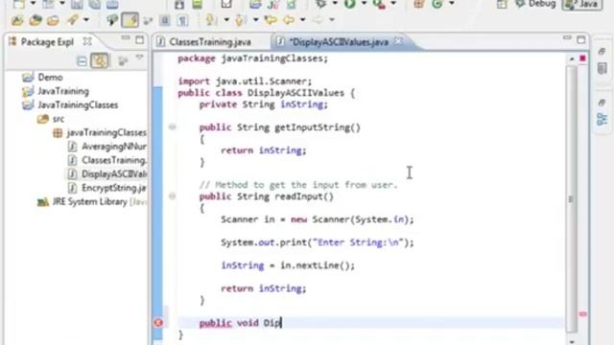Viewport: 614px width, 345px height.
Task: Click the red error indicator atop overview ruler
Action: pos(582,58)
